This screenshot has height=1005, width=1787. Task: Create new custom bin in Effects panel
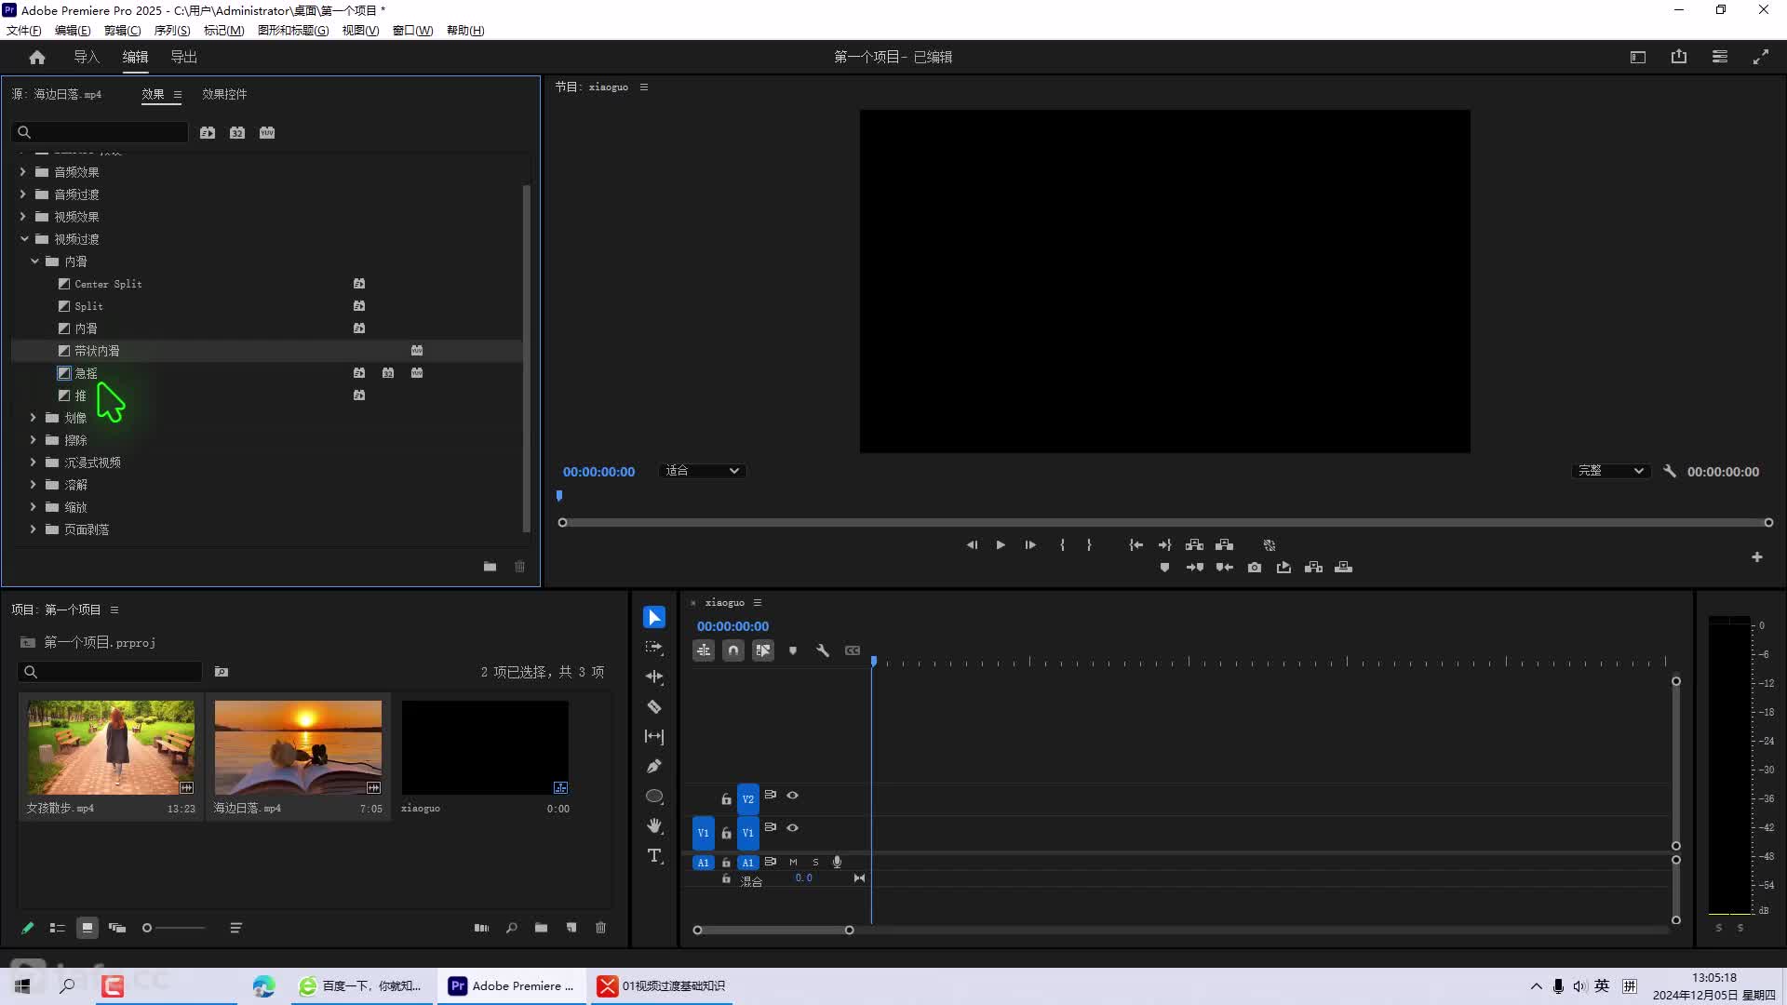click(490, 567)
